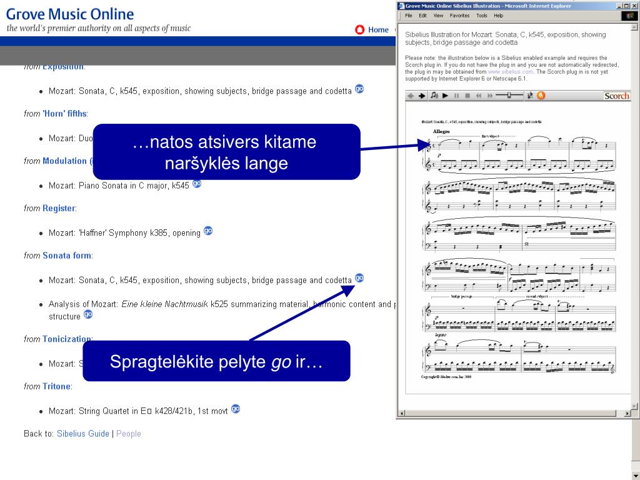Click go icon next to 'Haffner' Symphony k385
The image size is (640, 480).
(x=208, y=231)
